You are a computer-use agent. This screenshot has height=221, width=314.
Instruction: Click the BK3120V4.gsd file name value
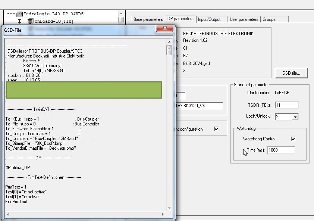click(197, 63)
